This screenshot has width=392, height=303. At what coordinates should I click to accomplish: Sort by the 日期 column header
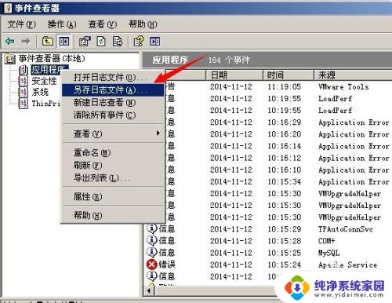click(x=234, y=75)
